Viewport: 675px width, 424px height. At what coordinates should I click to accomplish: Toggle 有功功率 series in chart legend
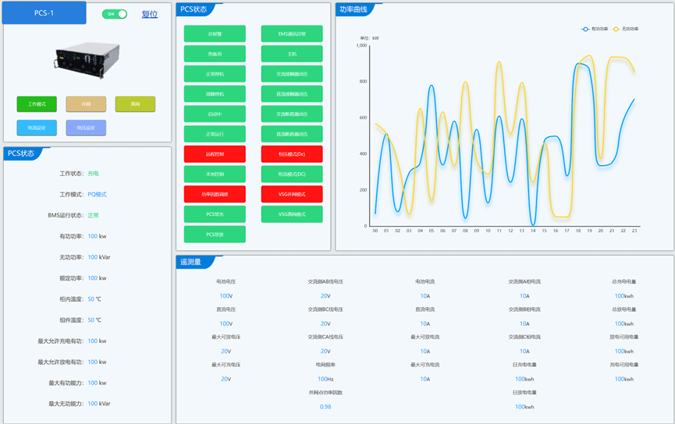595,29
